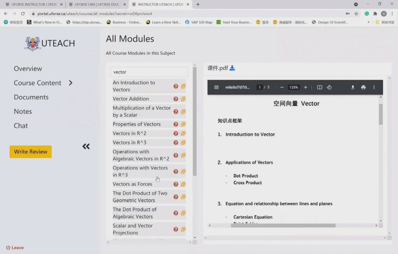398x254 pixels.
Task: Download the 课件.pdf file via blue icon
Action: tap(232, 68)
